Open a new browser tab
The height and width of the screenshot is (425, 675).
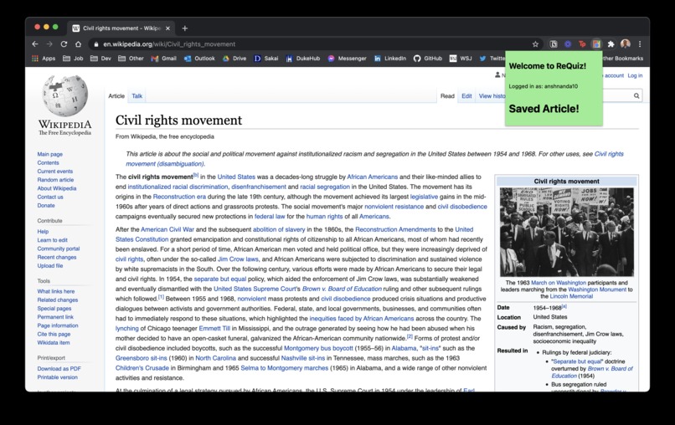(x=185, y=28)
